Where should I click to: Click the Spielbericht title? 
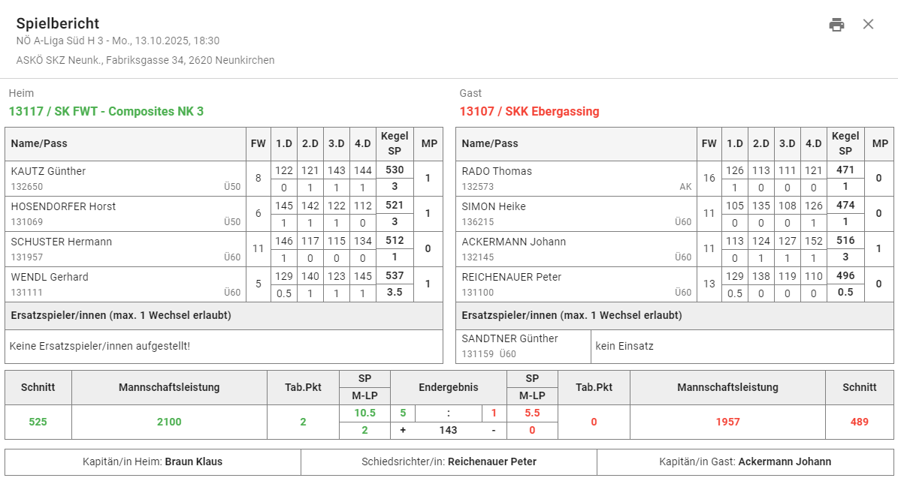coord(58,23)
